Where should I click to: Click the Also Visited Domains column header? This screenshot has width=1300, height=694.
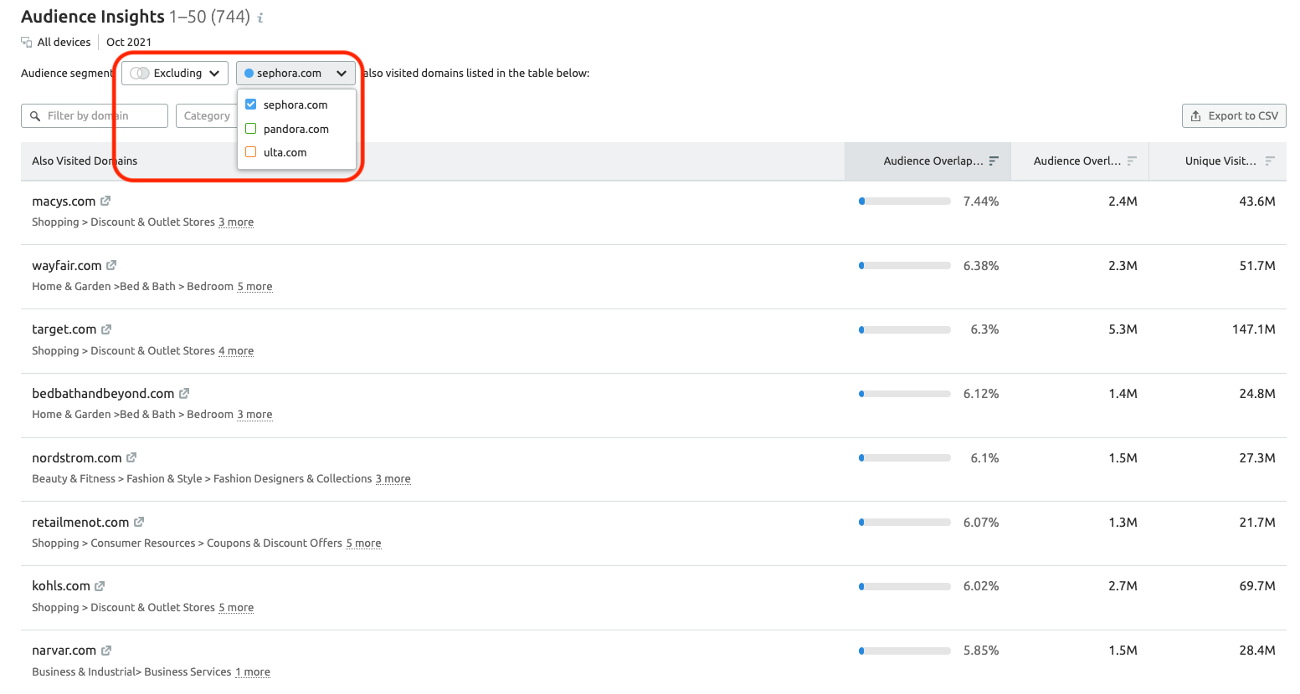coord(85,161)
